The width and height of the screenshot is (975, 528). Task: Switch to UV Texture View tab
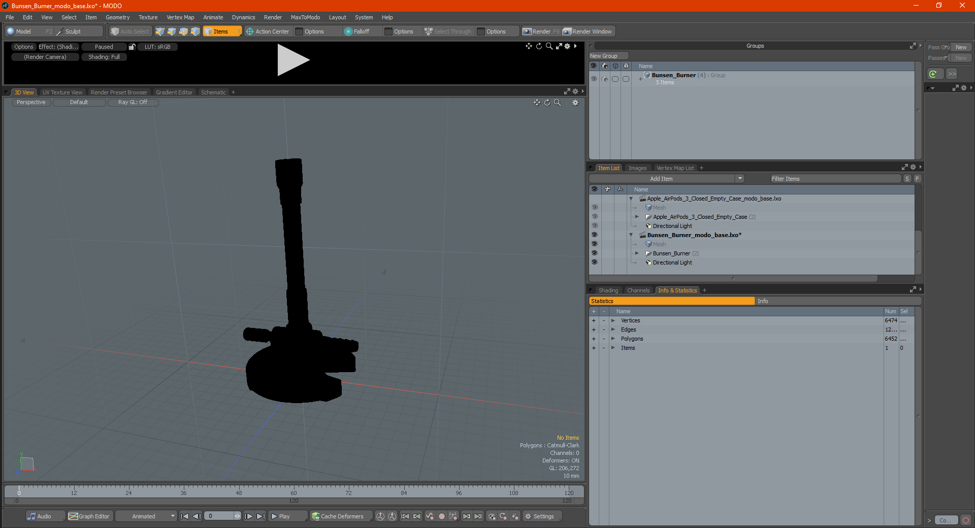tap(62, 92)
